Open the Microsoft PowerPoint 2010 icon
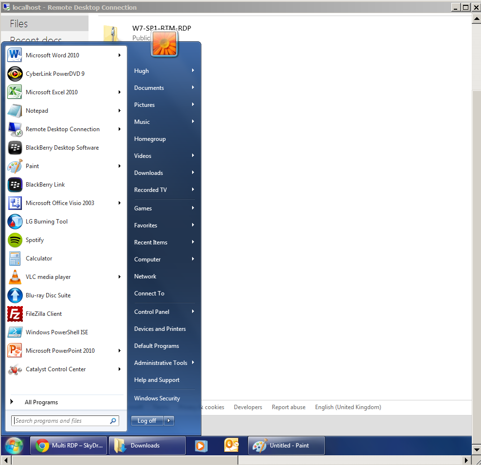Image resolution: width=481 pixels, height=465 pixels. click(x=15, y=351)
